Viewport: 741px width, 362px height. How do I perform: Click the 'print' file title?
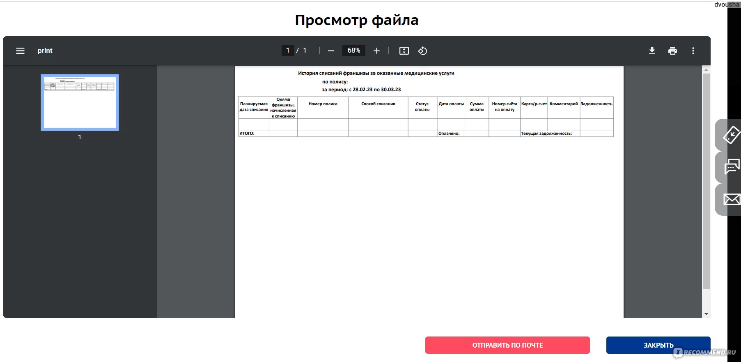[45, 51]
